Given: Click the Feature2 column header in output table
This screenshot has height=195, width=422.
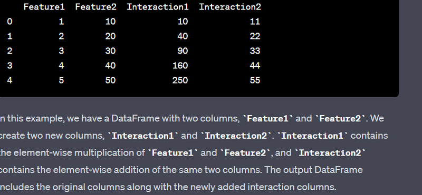Looking at the screenshot, I should pyautogui.click(x=96, y=7).
